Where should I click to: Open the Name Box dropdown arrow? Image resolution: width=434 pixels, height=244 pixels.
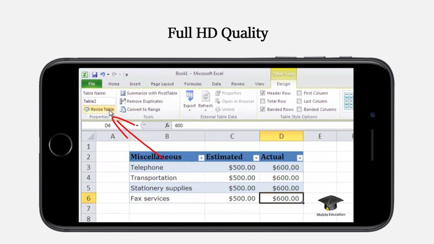pos(137,125)
